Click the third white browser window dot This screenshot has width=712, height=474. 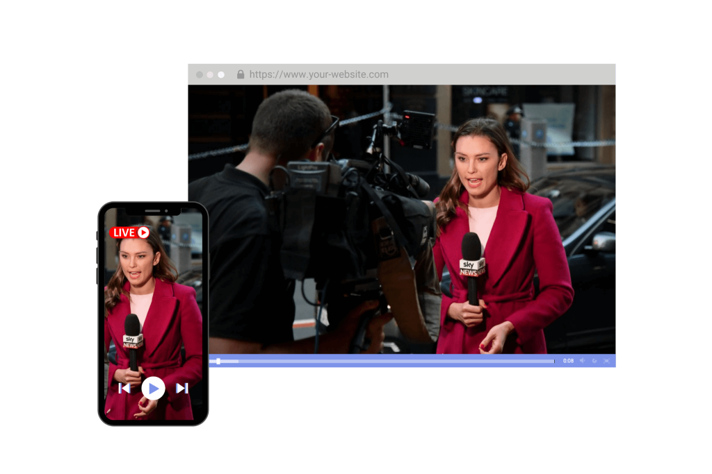tap(221, 75)
